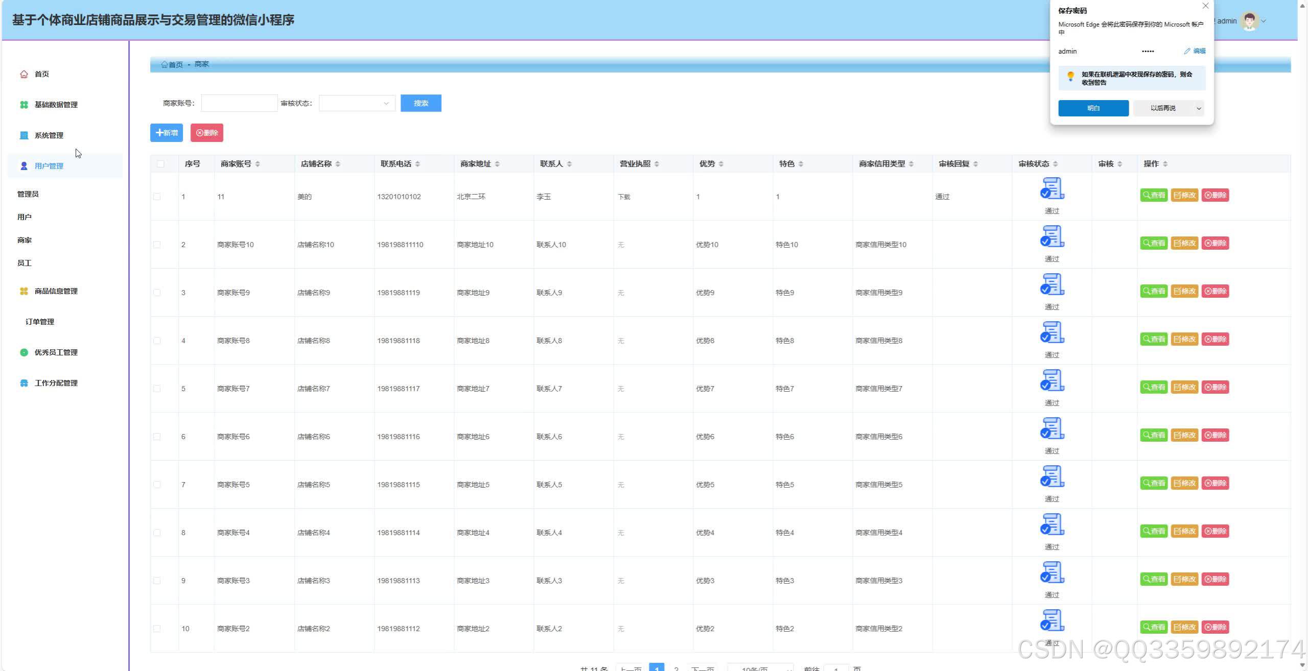Check the checkbox for row 商家账号10
The width and height of the screenshot is (1308, 671).
point(157,245)
